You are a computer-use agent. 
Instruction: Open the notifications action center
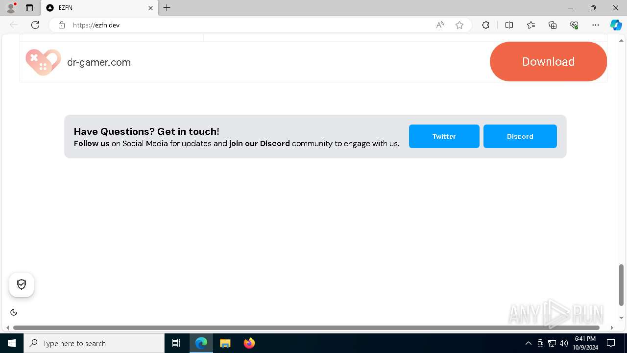[x=611, y=343]
